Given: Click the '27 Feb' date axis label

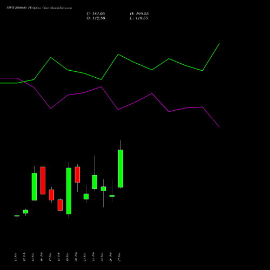Looking at the screenshot, I should point(119,257).
